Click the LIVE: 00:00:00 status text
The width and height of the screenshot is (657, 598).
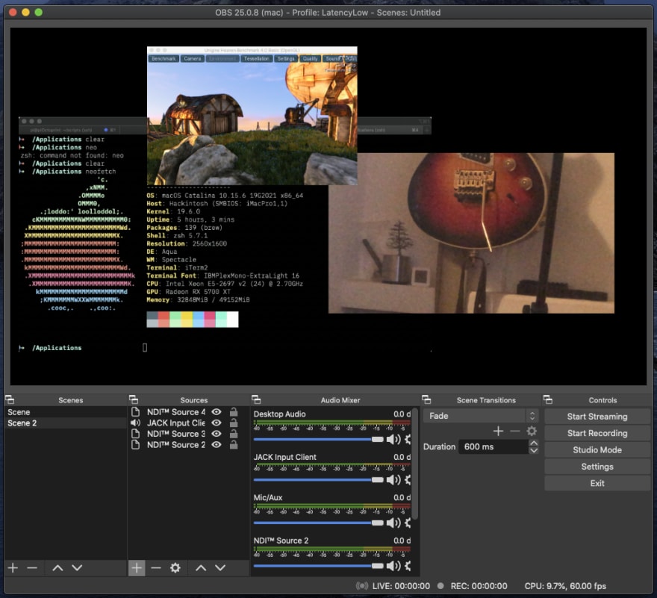point(401,586)
